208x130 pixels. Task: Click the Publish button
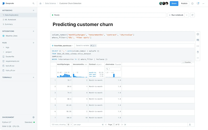184,4
